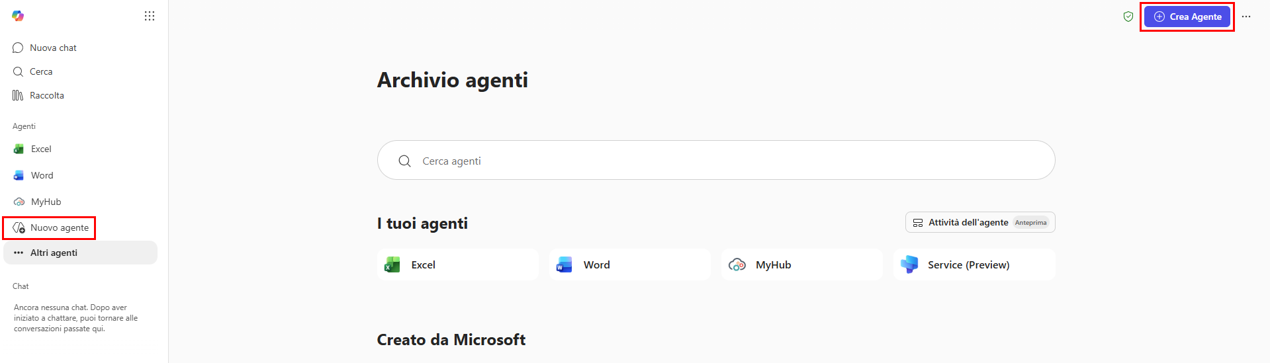Open the MyHub agent card

coord(802,264)
